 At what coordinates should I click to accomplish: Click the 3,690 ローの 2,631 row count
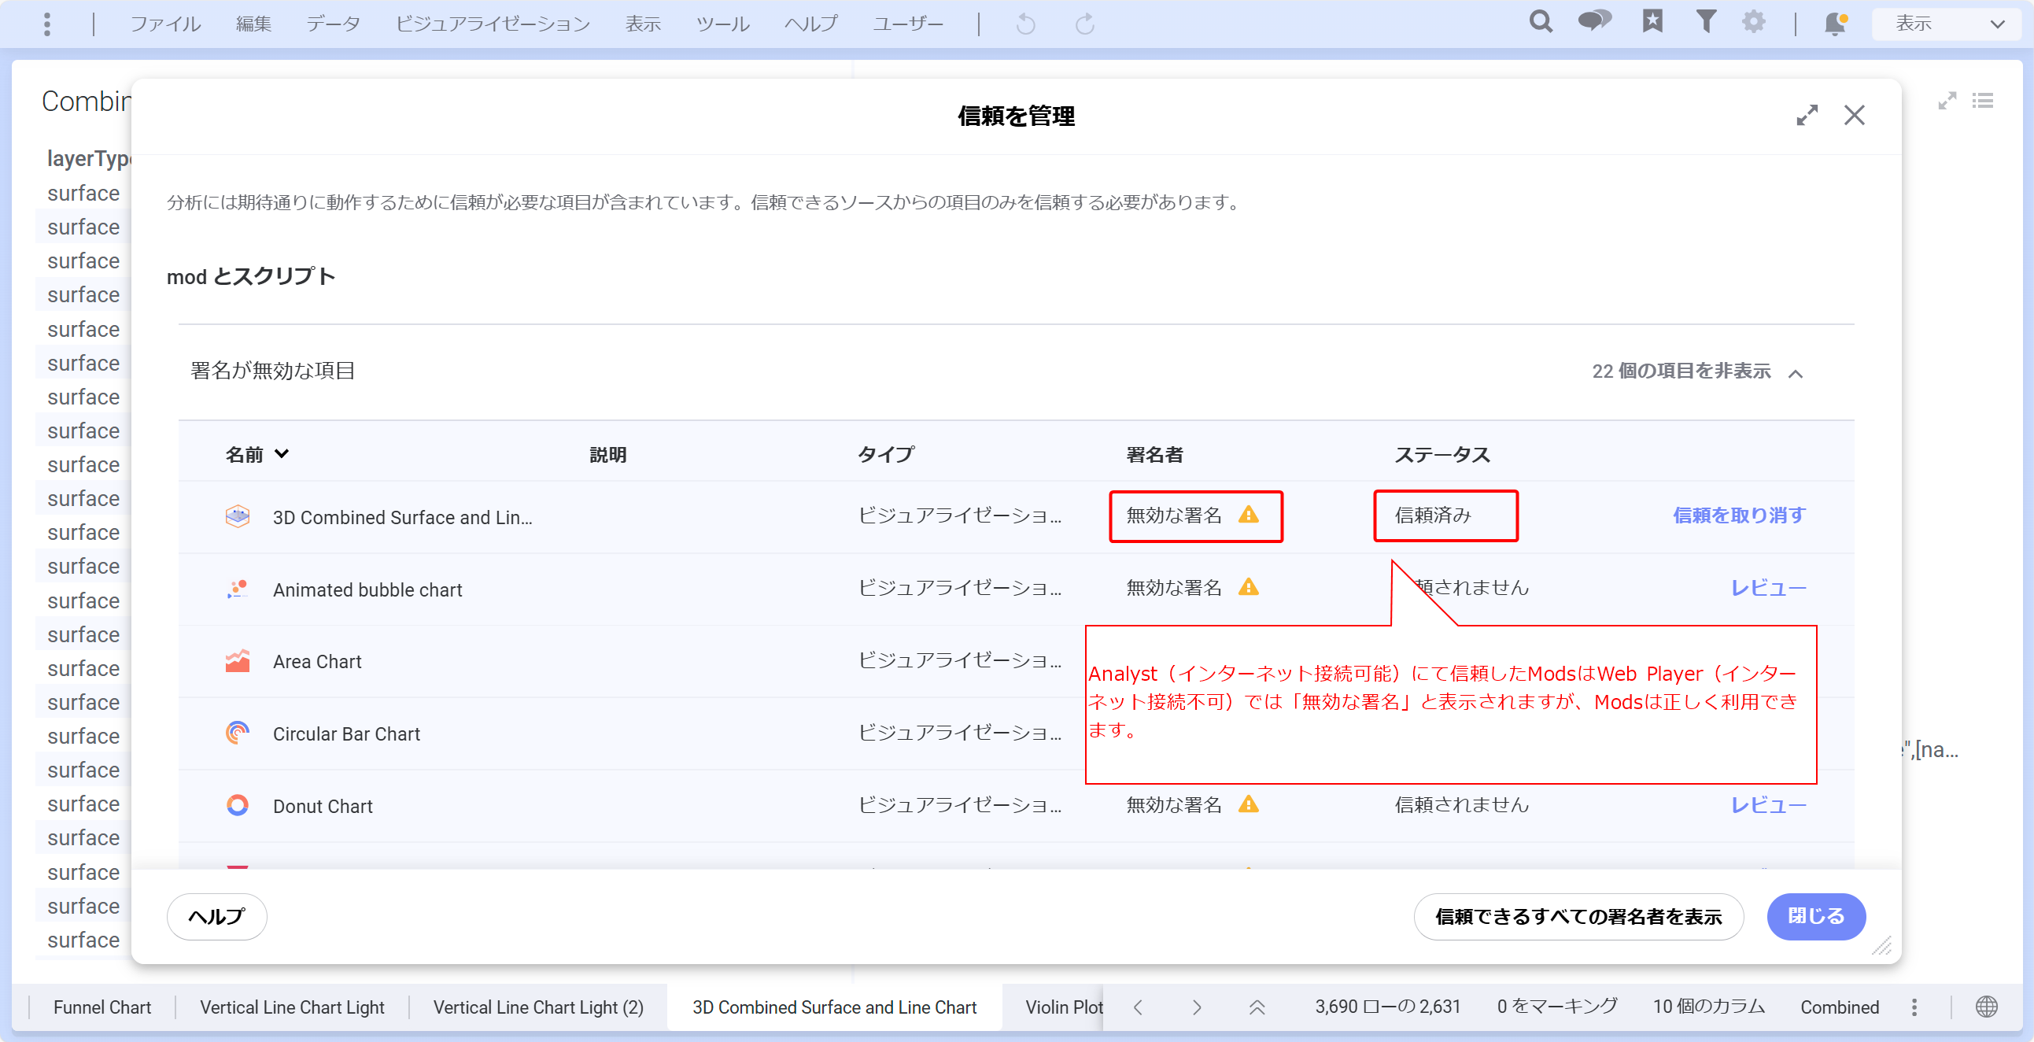[x=1387, y=1007]
